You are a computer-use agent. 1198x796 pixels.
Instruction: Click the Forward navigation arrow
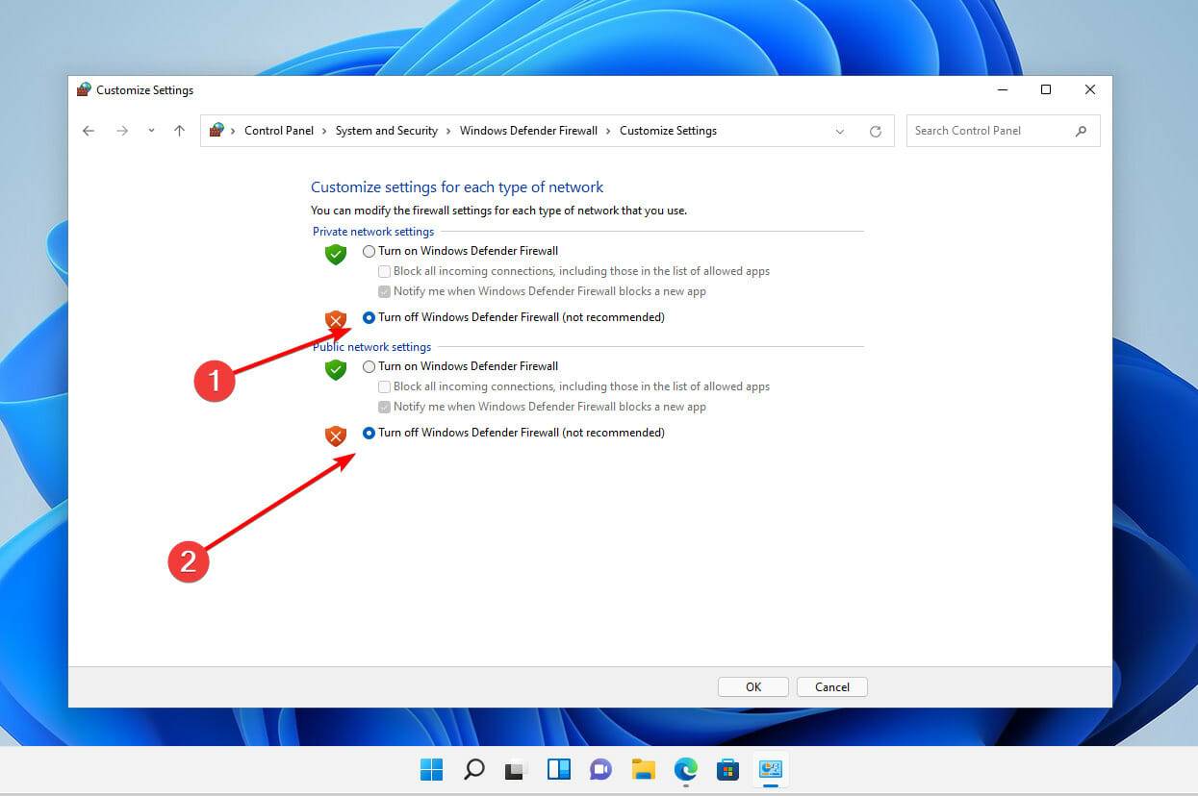pyautogui.click(x=122, y=131)
